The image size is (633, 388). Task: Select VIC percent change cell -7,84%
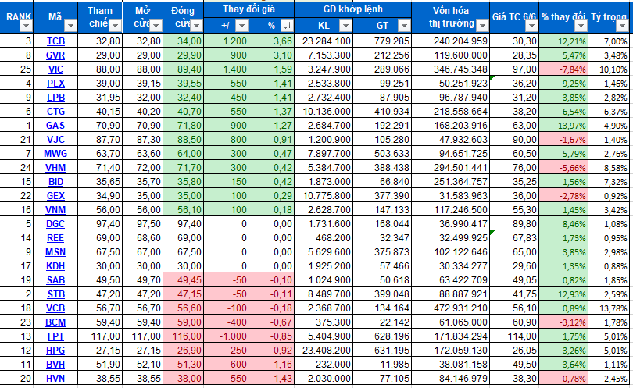coord(563,69)
